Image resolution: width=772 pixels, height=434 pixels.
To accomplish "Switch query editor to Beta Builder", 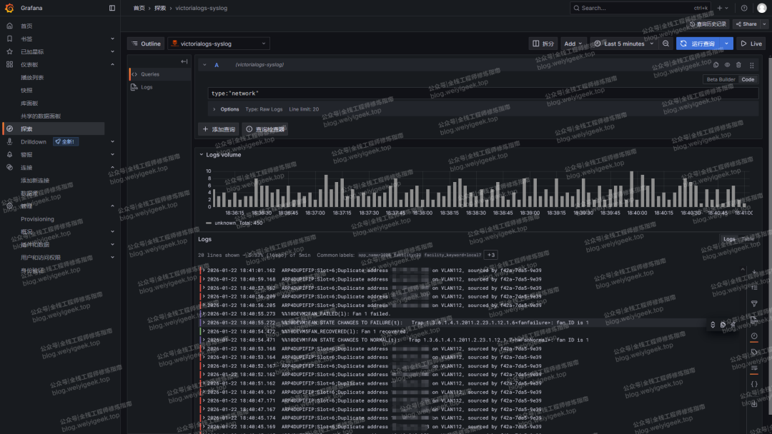I will [x=721, y=80].
